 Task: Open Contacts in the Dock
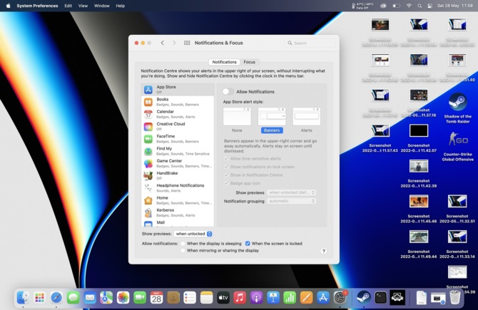click(173, 297)
